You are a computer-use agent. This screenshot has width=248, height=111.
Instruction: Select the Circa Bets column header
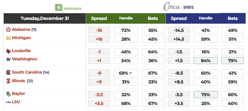pos(232,18)
